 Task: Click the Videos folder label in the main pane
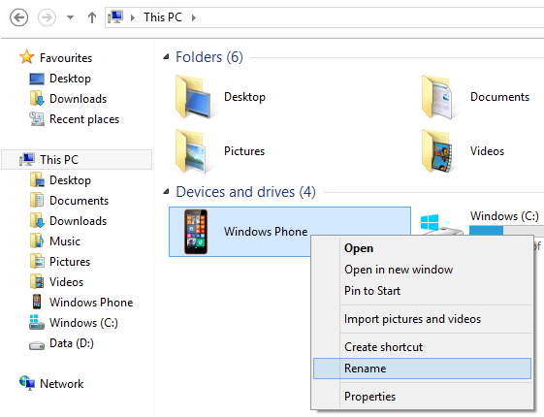[487, 151]
